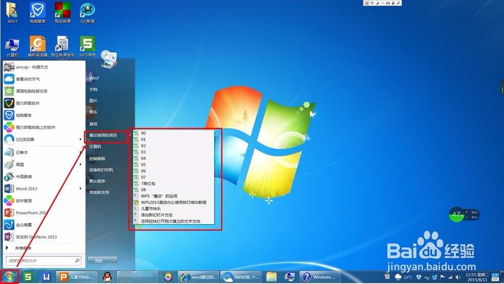Click the taskbar clock showing 12:55

477,277
